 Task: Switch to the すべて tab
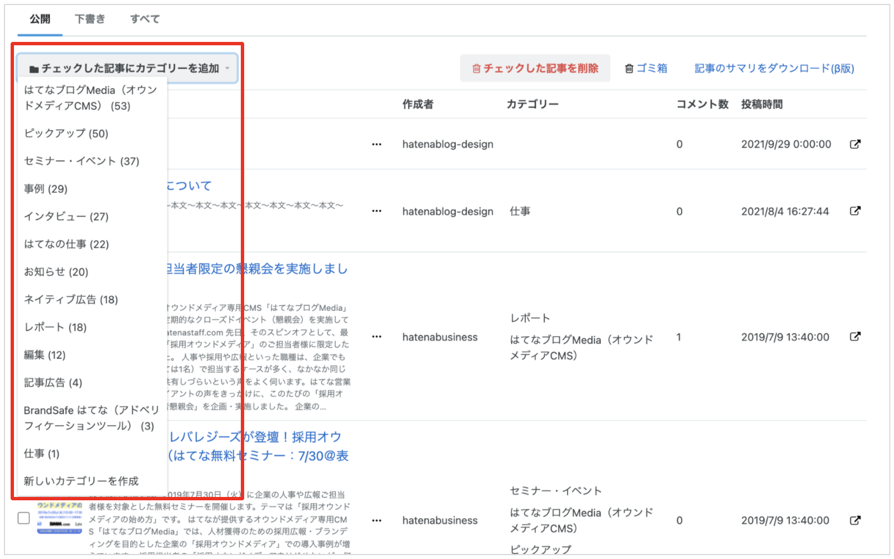point(145,19)
